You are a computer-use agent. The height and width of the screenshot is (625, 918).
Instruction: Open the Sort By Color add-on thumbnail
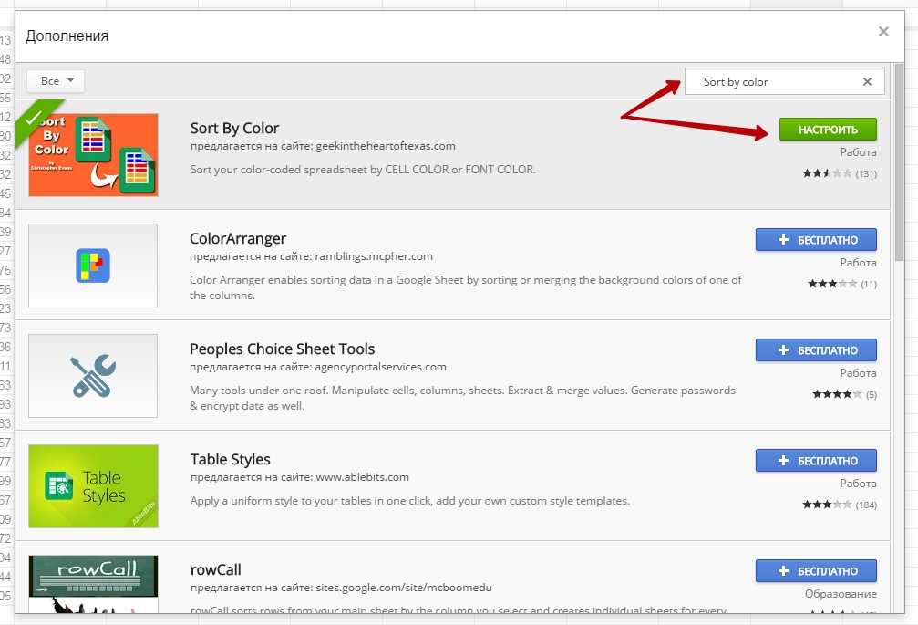pyautogui.click(x=93, y=155)
